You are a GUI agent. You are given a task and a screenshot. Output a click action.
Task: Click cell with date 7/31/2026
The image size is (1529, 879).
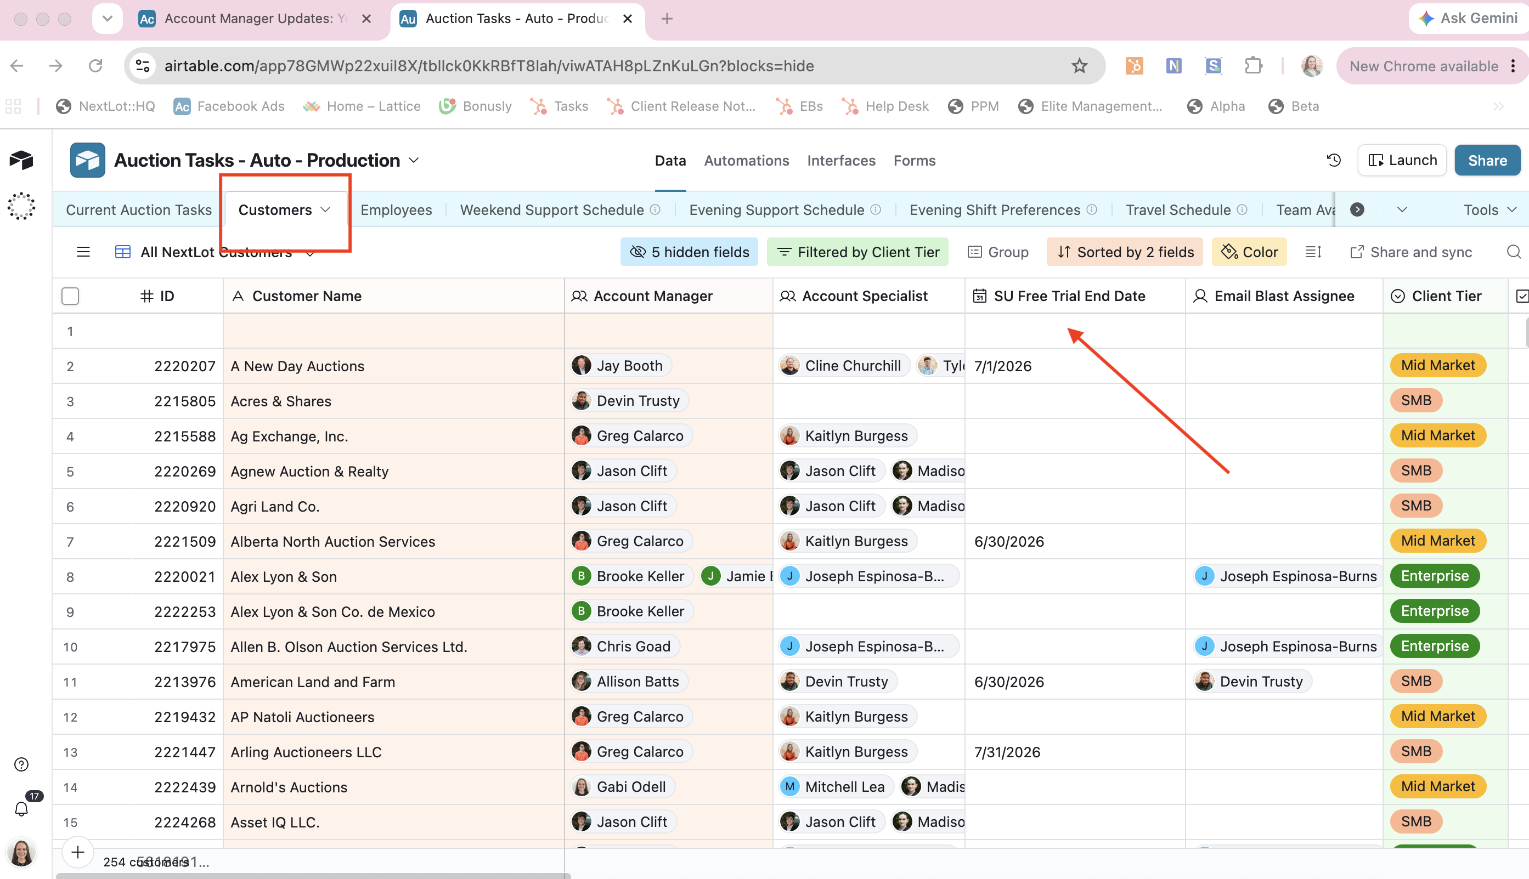click(1075, 752)
